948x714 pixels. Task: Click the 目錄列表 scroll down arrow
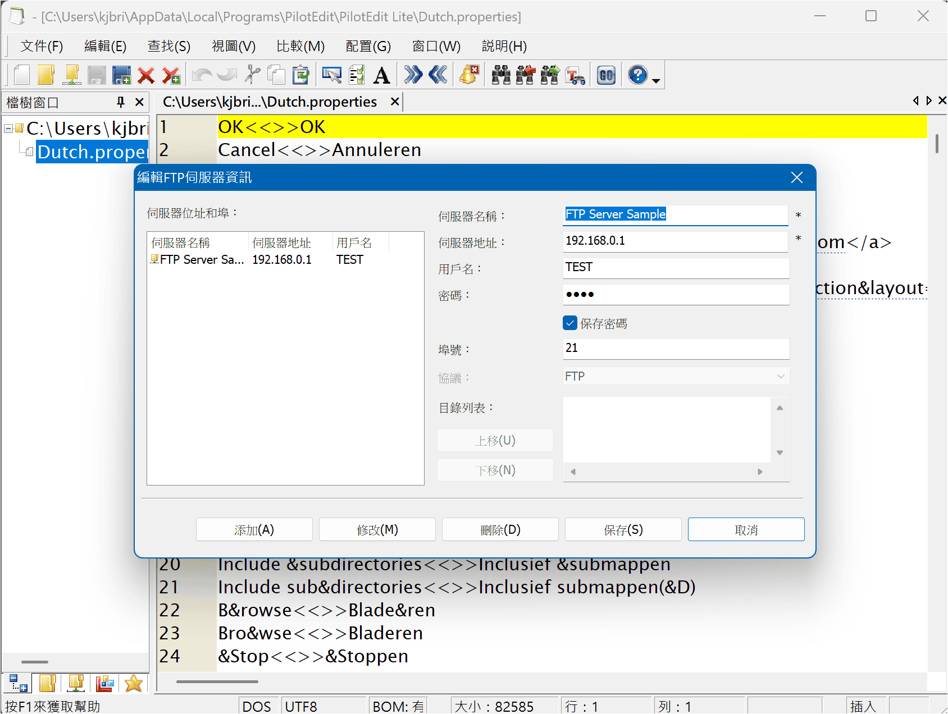(780, 452)
